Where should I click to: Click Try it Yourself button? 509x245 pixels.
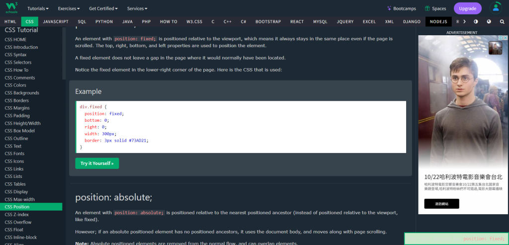97,163
